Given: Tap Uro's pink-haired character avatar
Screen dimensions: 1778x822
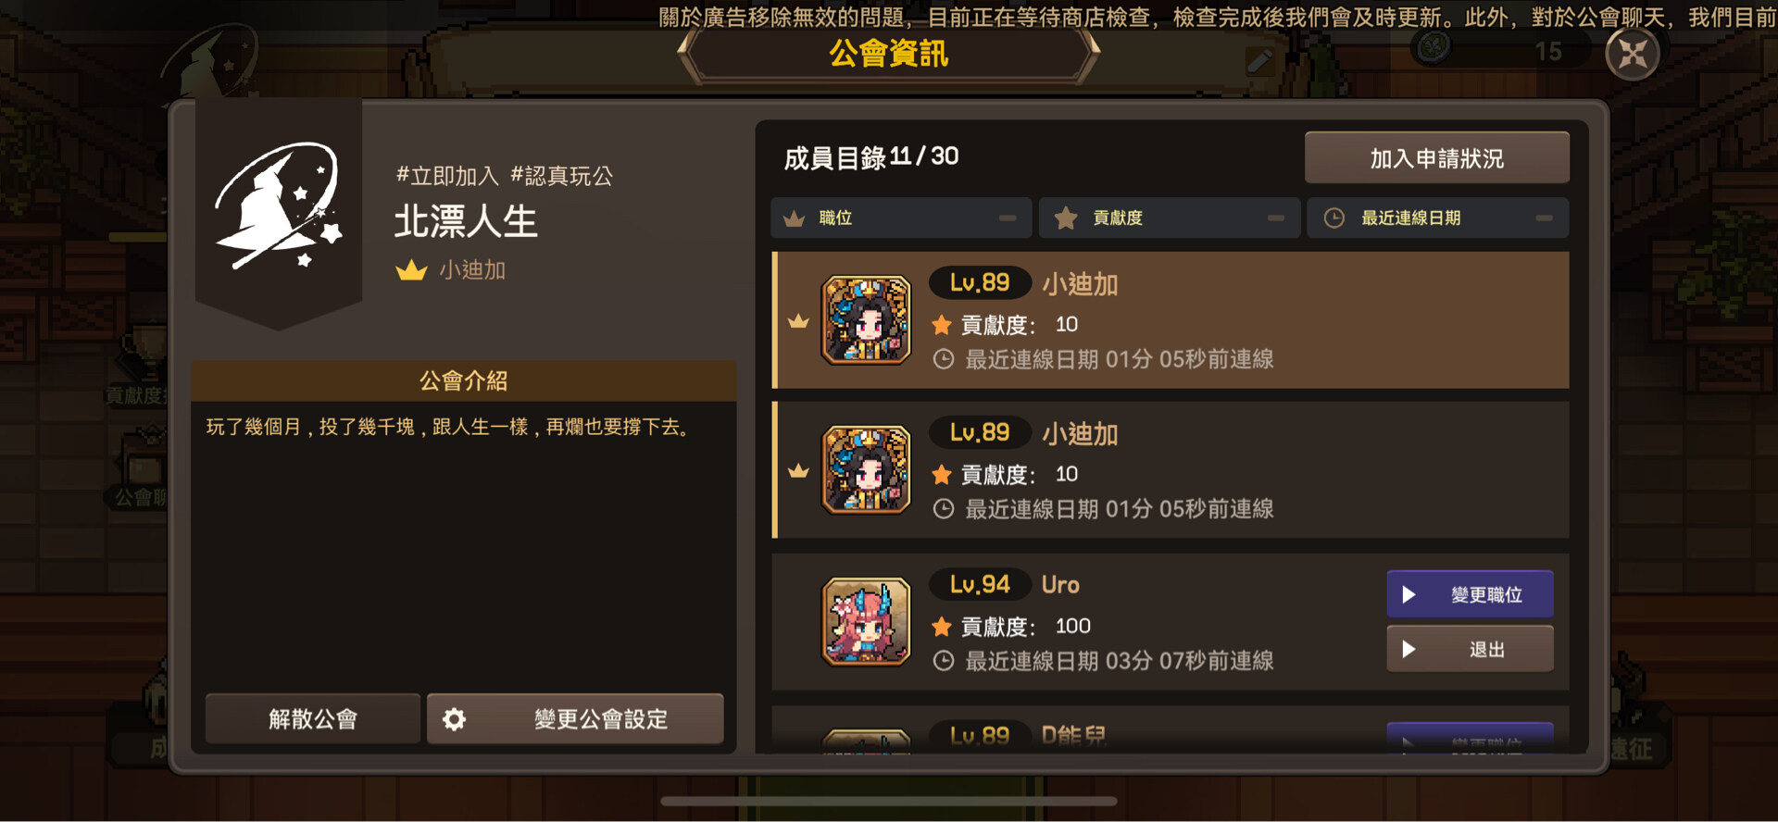Looking at the screenshot, I should [866, 622].
